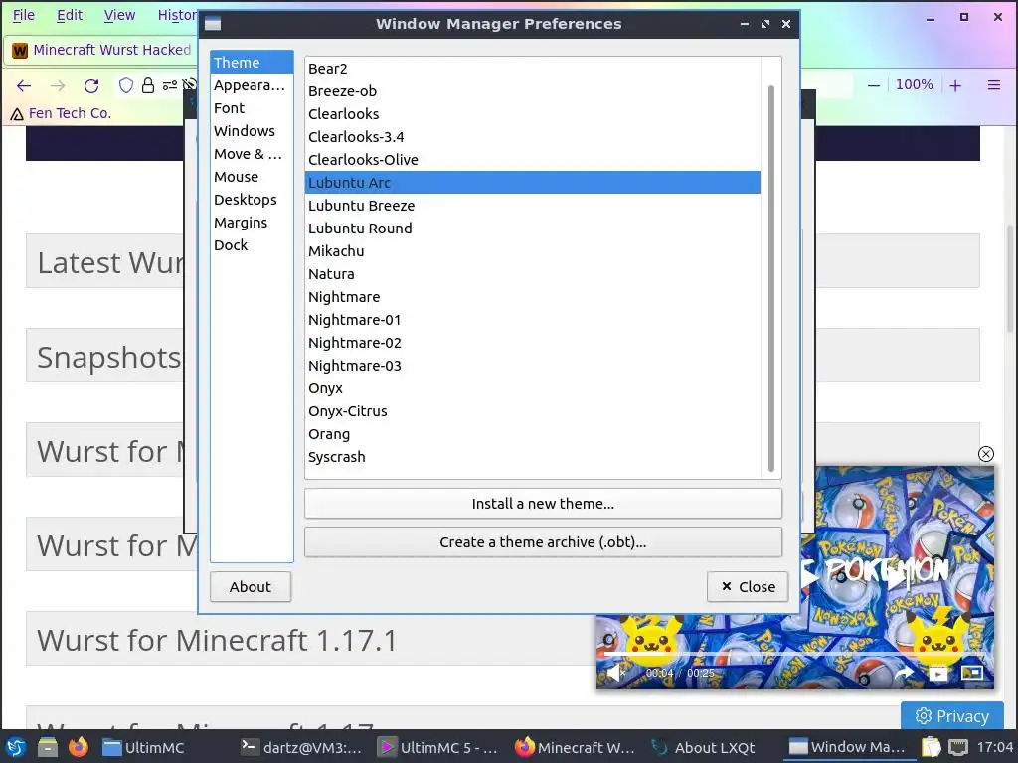Click Firefox zoom level 100% indicator
The image size is (1018, 763).
tap(915, 85)
